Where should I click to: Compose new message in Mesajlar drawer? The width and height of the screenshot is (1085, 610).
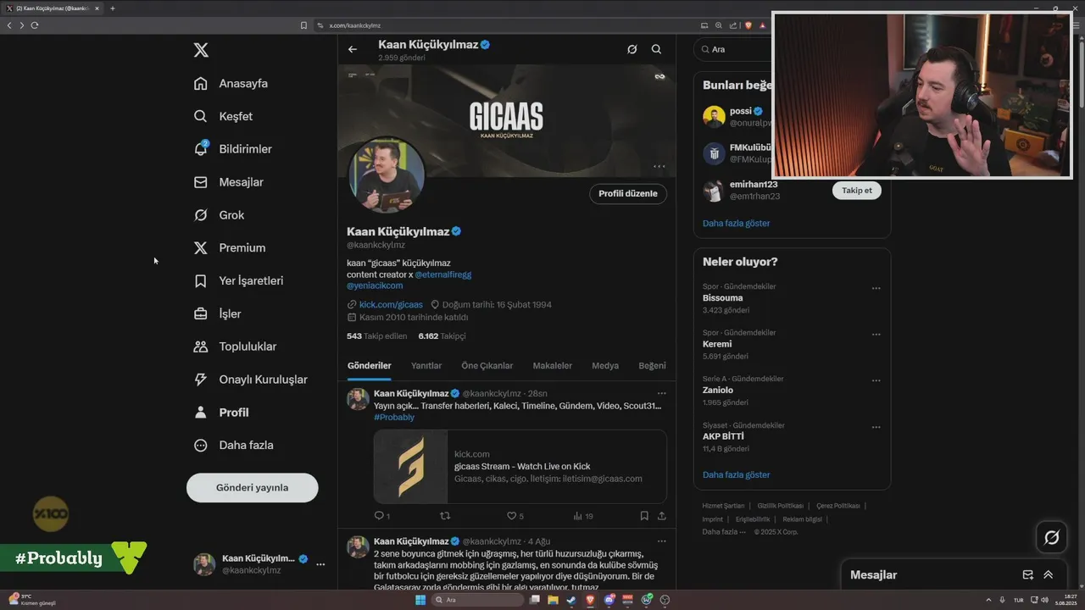(x=1028, y=574)
